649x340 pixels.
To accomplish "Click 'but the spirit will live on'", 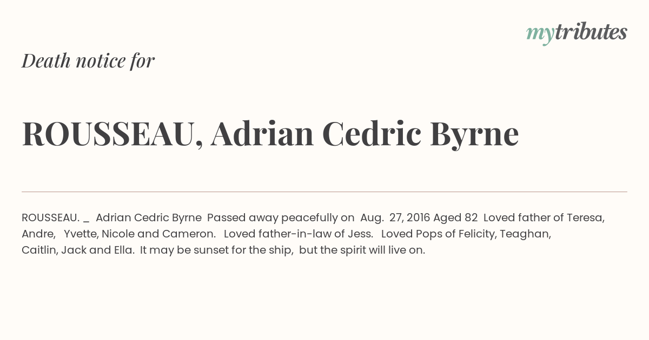I will click(x=362, y=250).
